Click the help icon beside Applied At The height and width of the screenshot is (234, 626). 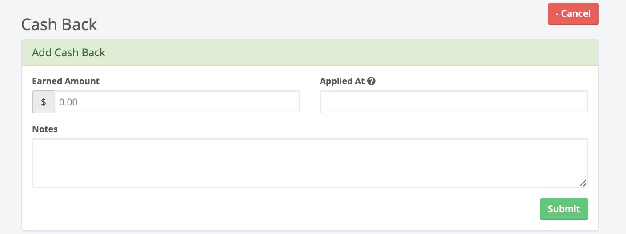(x=372, y=81)
